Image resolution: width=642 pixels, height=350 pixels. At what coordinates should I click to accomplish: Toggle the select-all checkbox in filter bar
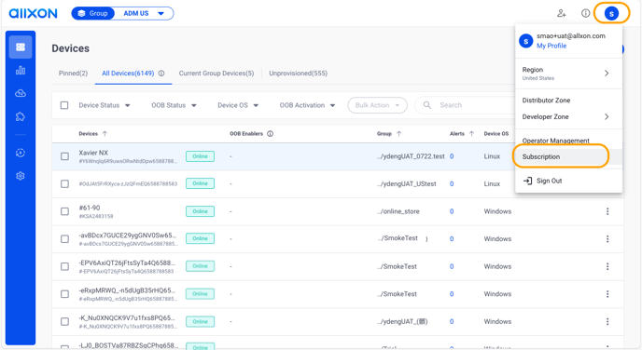tap(64, 105)
